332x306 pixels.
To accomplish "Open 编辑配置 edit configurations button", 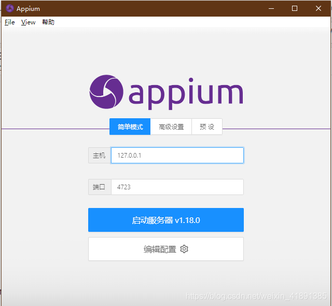I will coord(166,249).
